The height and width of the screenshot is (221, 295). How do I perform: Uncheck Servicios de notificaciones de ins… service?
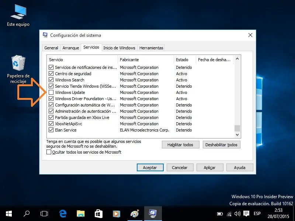point(51,67)
